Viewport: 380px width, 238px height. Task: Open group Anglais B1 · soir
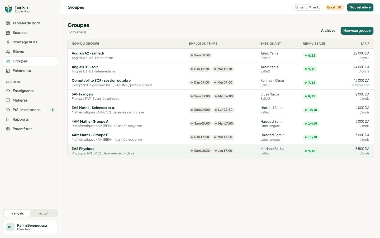pyautogui.click(x=85, y=67)
